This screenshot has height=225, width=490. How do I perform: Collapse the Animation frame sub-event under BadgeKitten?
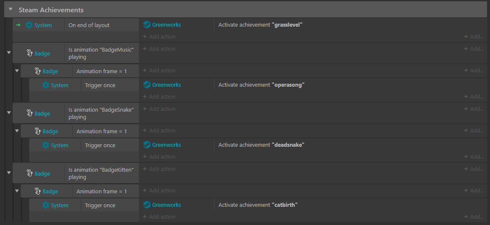pyautogui.click(x=17, y=191)
